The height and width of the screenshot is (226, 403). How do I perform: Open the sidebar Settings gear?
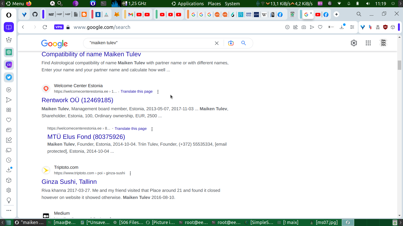click(9, 190)
